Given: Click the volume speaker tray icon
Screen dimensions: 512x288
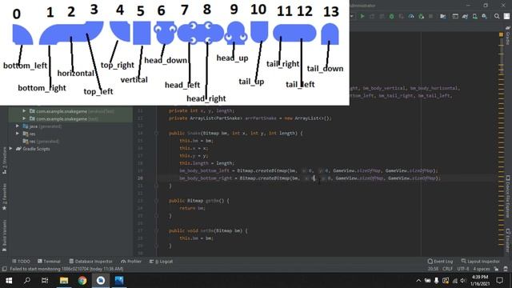Looking at the screenshot, I should point(463,281).
